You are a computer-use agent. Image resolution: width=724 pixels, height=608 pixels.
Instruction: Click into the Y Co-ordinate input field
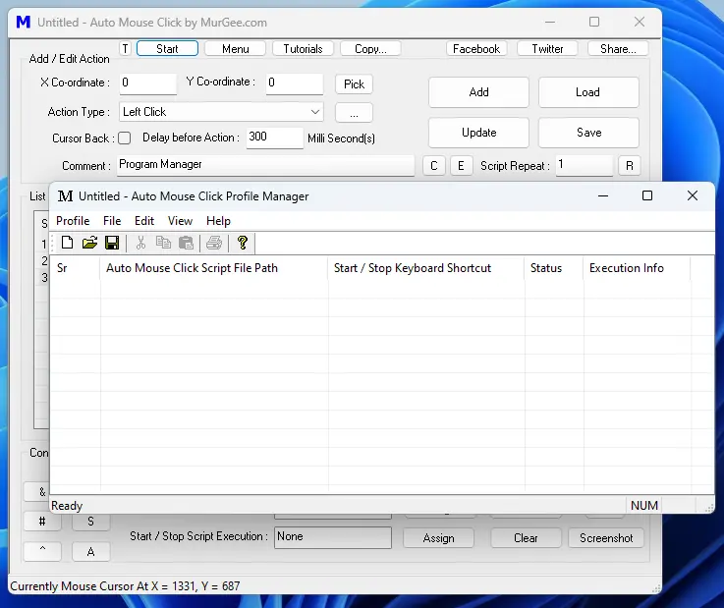[295, 83]
